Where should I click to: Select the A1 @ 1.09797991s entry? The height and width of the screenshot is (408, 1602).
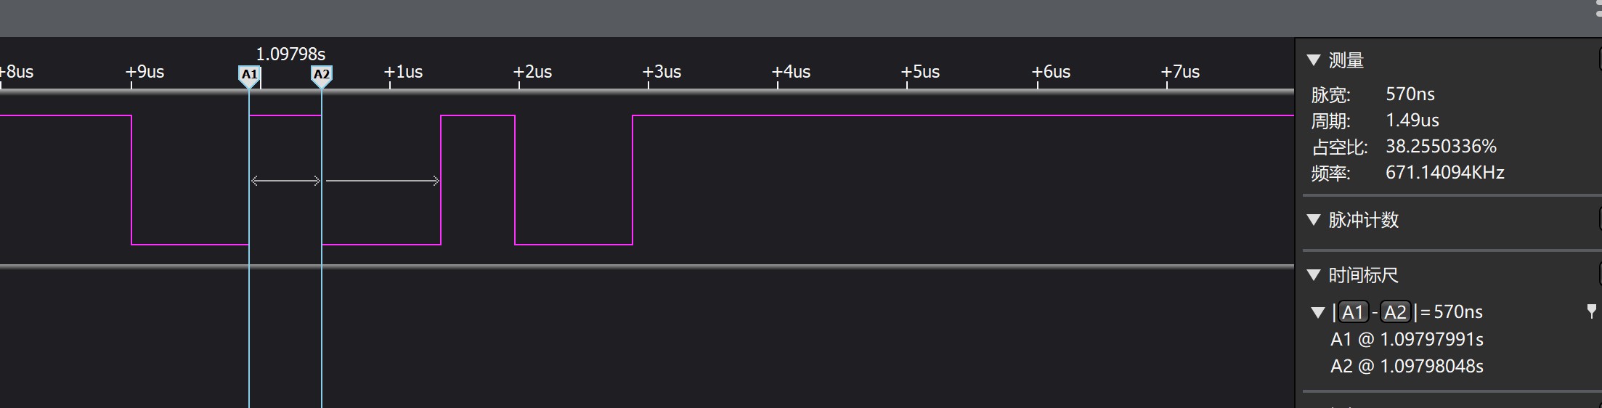click(x=1406, y=339)
